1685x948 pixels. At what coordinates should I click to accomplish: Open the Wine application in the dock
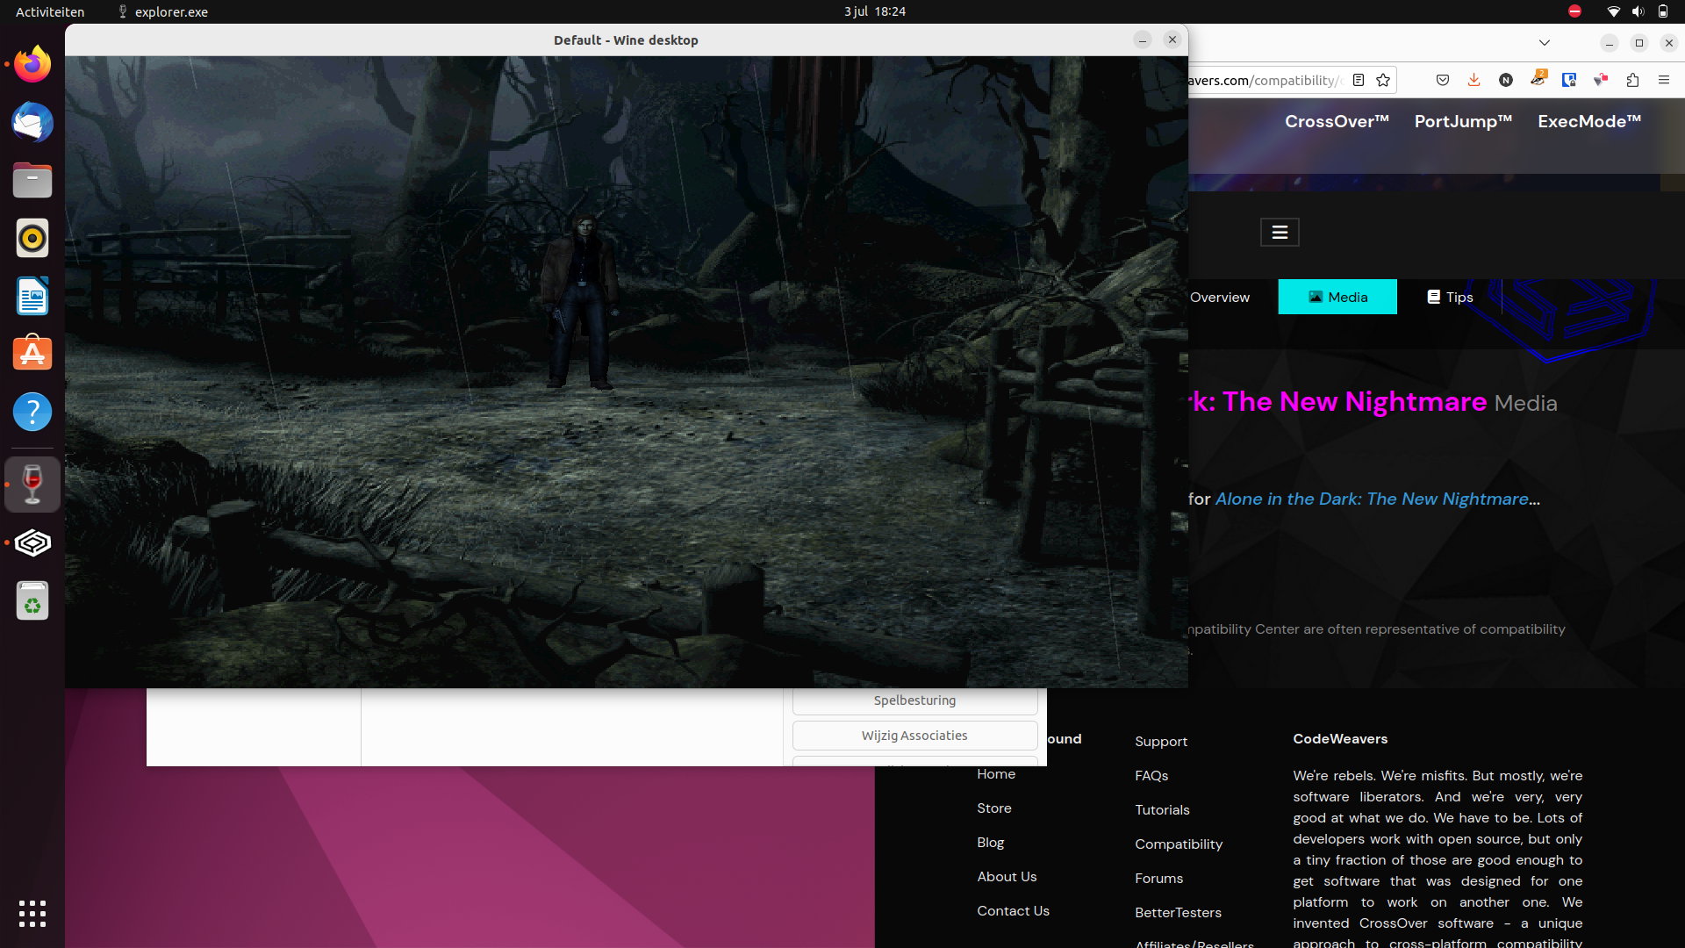click(x=32, y=484)
